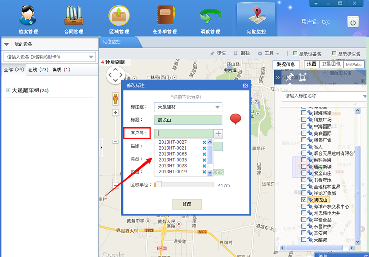Enable the 显示设备名 checkbox

[x=295, y=53]
